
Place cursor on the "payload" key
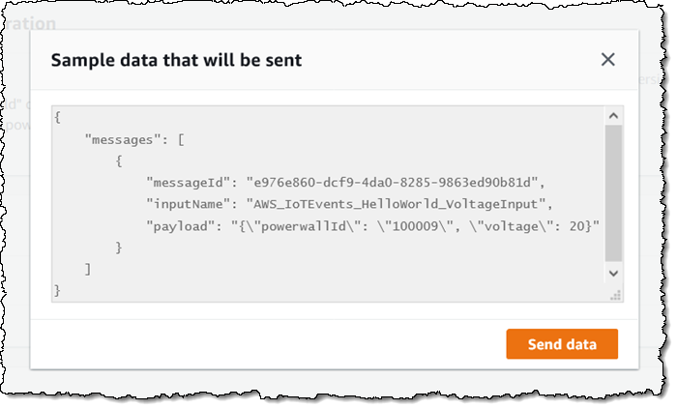pyautogui.click(x=181, y=225)
